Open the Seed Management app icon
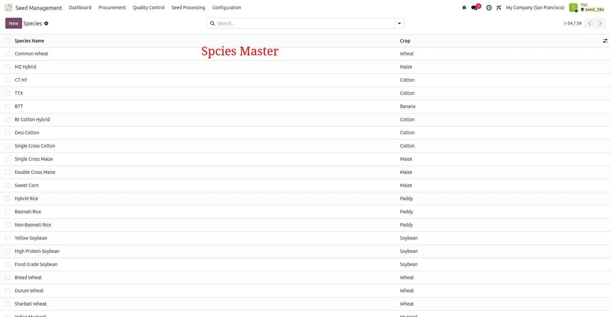Image resolution: width=611 pixels, height=317 pixels. click(x=8, y=8)
